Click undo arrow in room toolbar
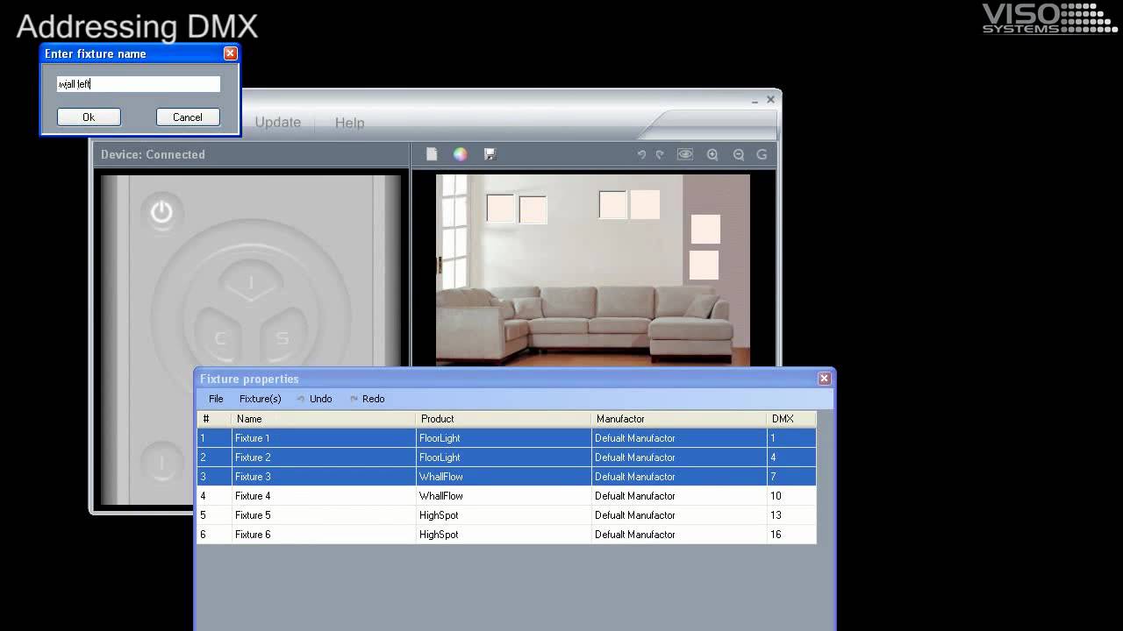This screenshot has height=631, width=1123. (x=641, y=154)
